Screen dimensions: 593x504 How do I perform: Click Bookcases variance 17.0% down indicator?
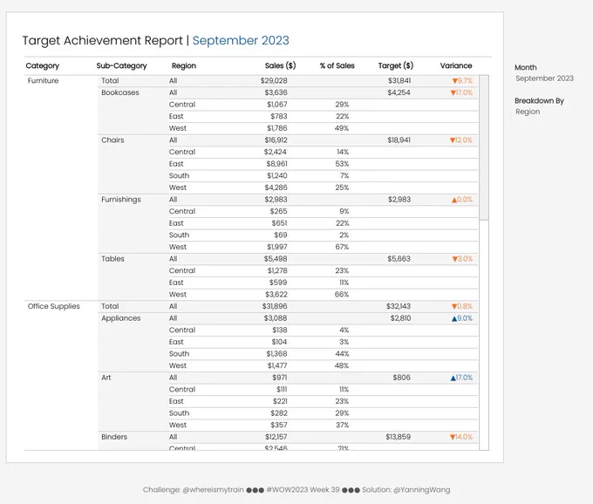point(461,92)
